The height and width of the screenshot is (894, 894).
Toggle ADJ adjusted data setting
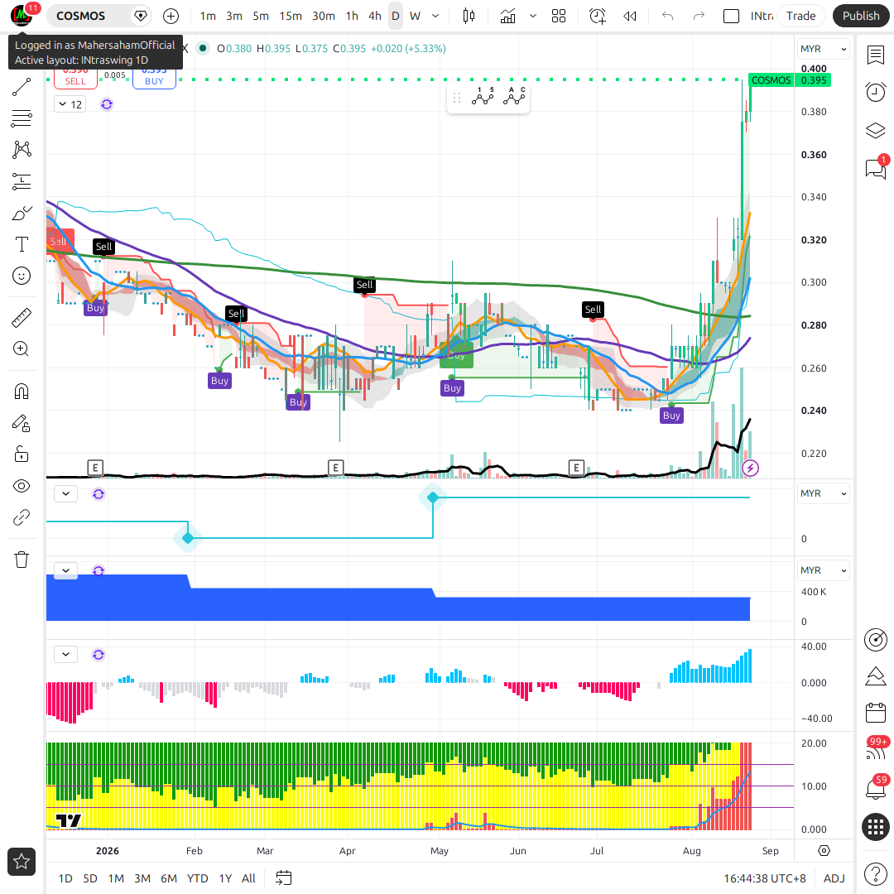point(834,878)
